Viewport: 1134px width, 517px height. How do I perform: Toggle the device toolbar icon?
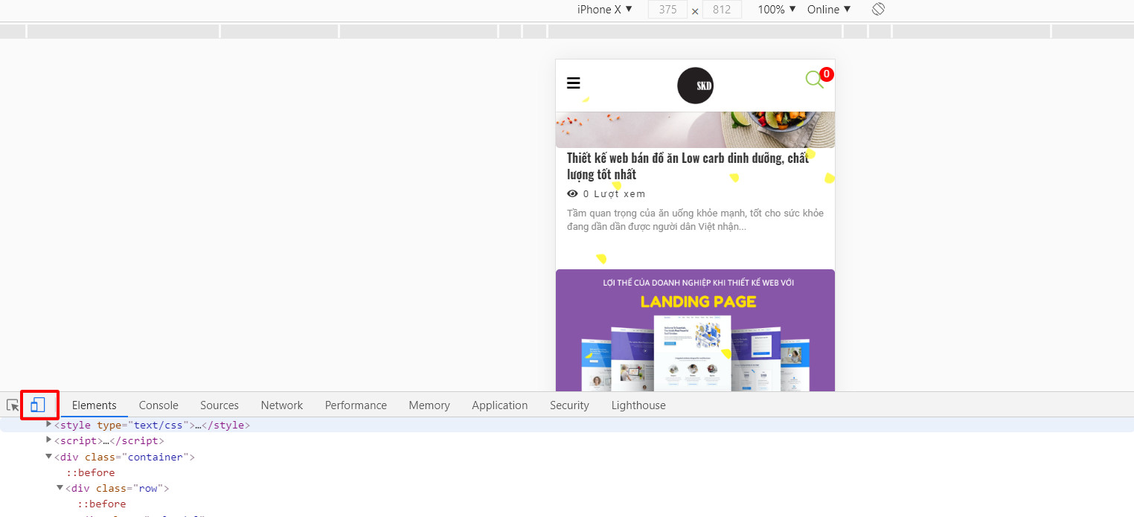click(x=38, y=405)
